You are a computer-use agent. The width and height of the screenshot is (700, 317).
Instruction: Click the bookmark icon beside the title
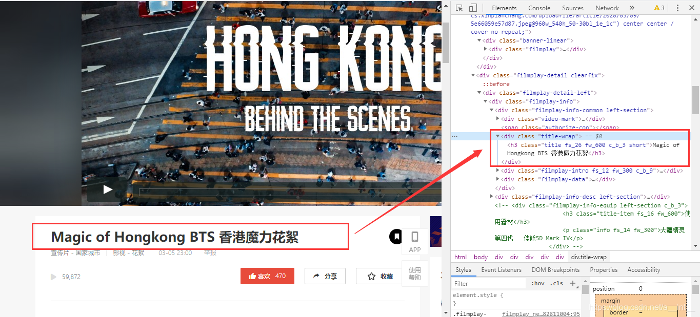click(396, 237)
